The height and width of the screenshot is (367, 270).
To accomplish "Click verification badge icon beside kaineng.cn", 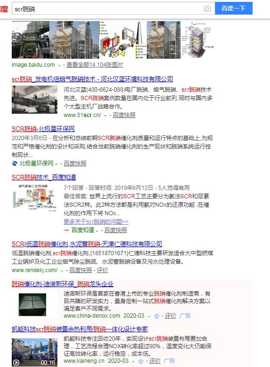I will click(x=141, y=361).
